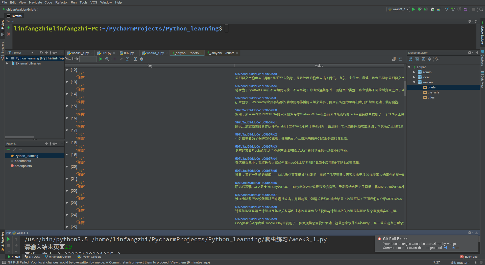The height and width of the screenshot is (265, 485).
Task: Open the Version Control tool window
Action: pos(58,257)
